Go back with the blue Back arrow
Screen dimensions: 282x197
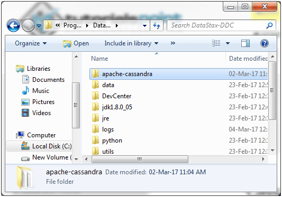click(13, 25)
